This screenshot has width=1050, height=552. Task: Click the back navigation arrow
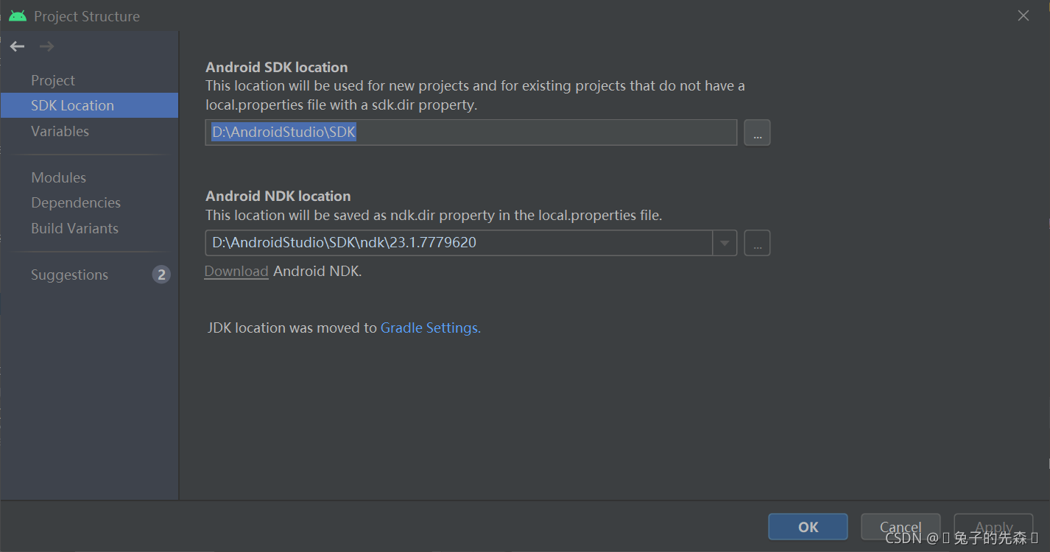pyautogui.click(x=18, y=46)
